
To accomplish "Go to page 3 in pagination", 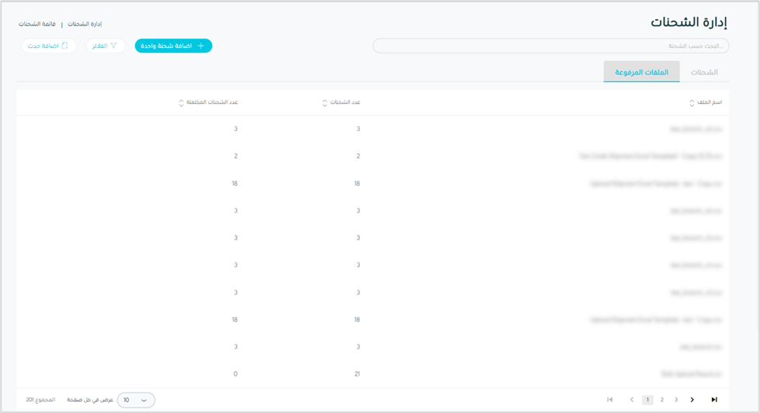I will pyautogui.click(x=676, y=400).
